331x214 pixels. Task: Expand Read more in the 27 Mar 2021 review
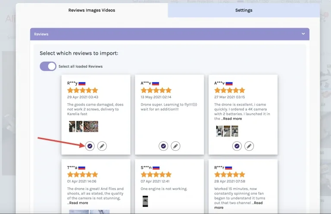[x=232, y=118]
